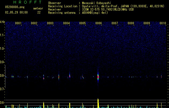Click the 0.7 frequency axis label
This screenshot has height=108, width=169.
[x=2, y=89]
